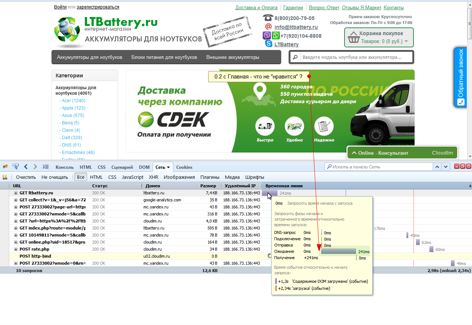Switch to the Firebug HTML panel tab
Screen dimensions: 472x325
click(x=86, y=167)
